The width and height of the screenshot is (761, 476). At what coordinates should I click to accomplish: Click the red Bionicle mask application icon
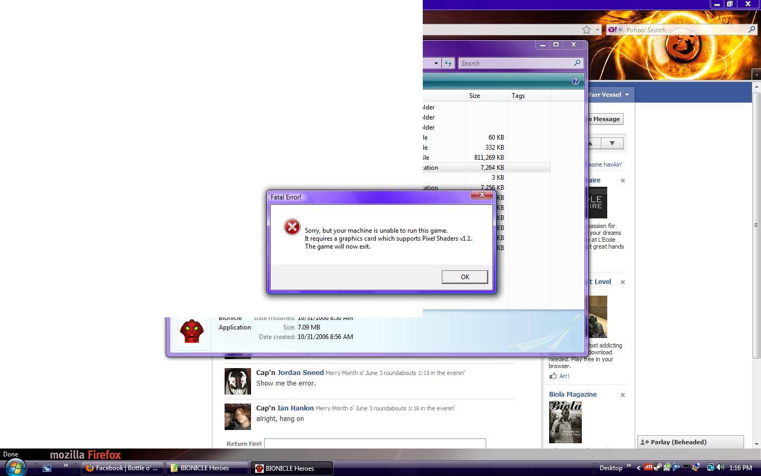pos(191,332)
